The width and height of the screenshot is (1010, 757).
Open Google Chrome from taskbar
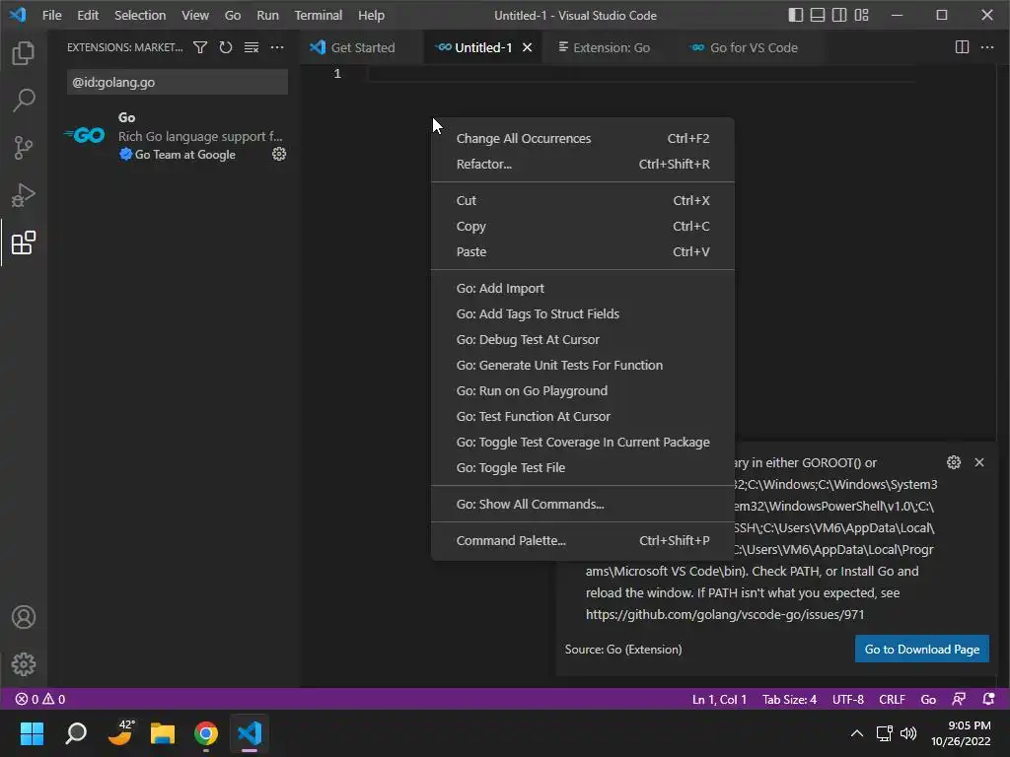tap(206, 733)
